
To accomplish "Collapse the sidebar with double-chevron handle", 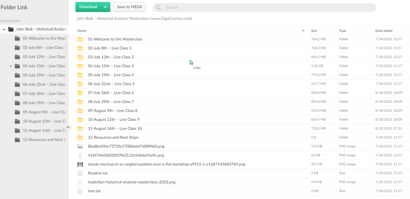I will (68, 127).
